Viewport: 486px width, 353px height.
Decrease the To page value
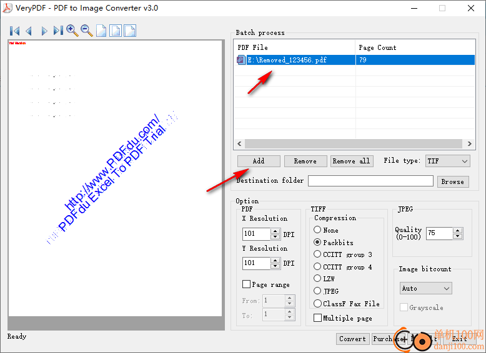point(289,317)
